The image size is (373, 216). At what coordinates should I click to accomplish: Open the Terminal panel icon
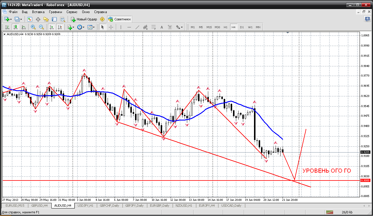pos(54,19)
